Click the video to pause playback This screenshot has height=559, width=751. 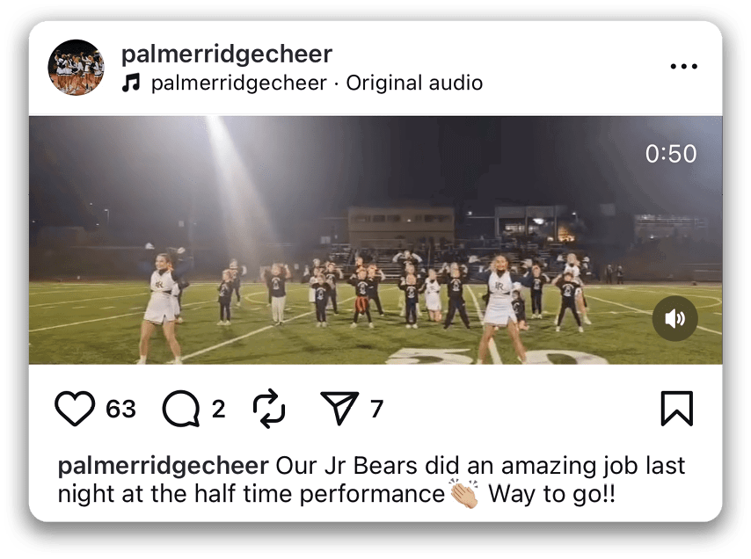coord(375,240)
